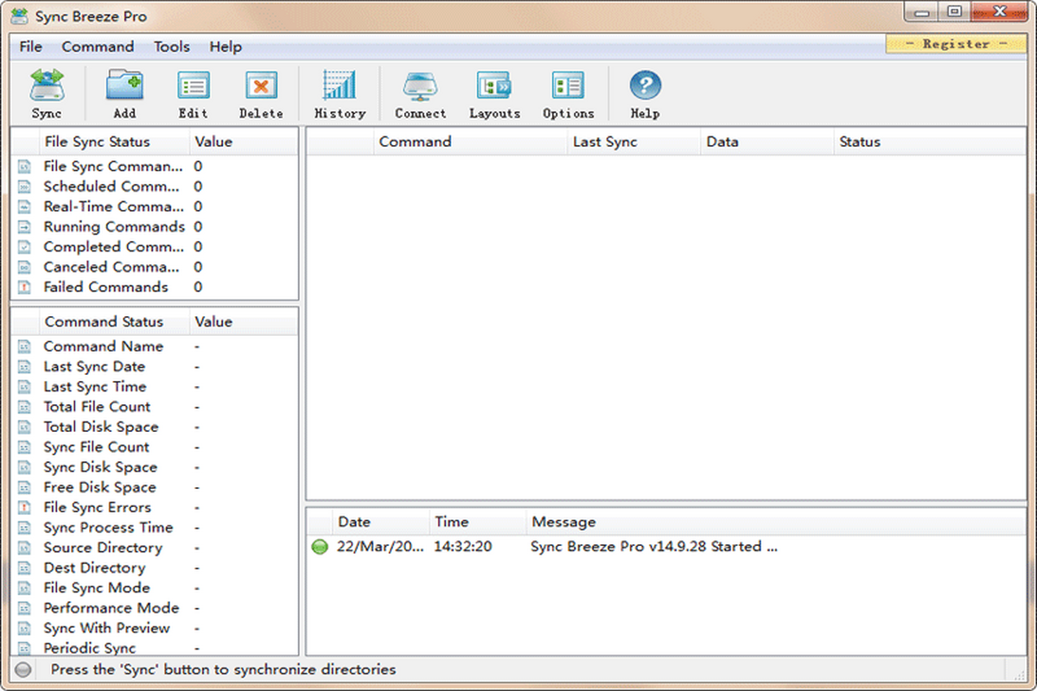Open the Layouts tool

[495, 93]
